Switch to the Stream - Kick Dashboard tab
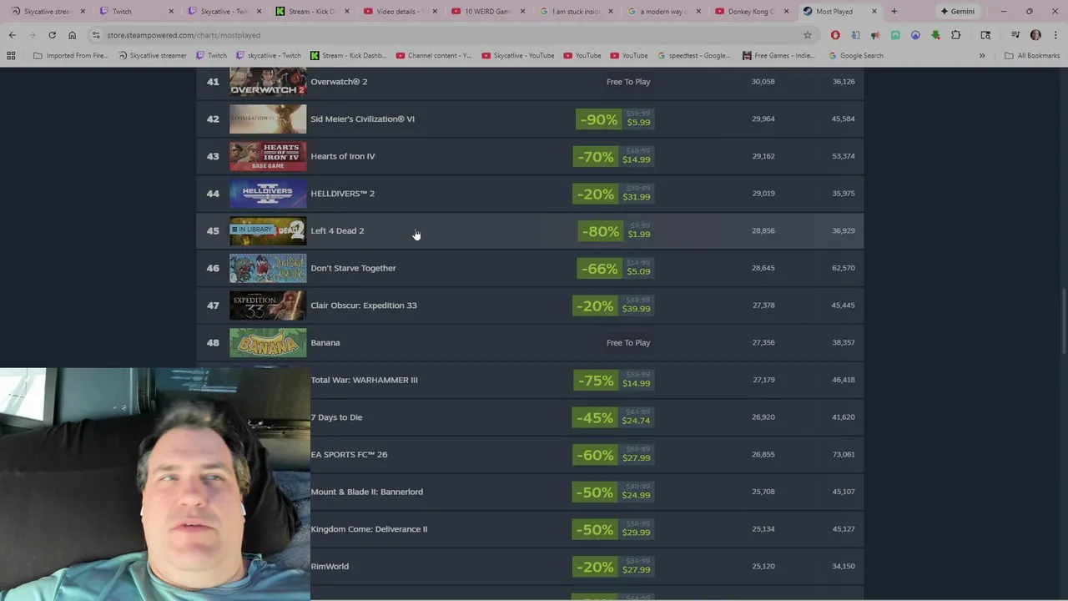The image size is (1068, 601). coord(312,12)
